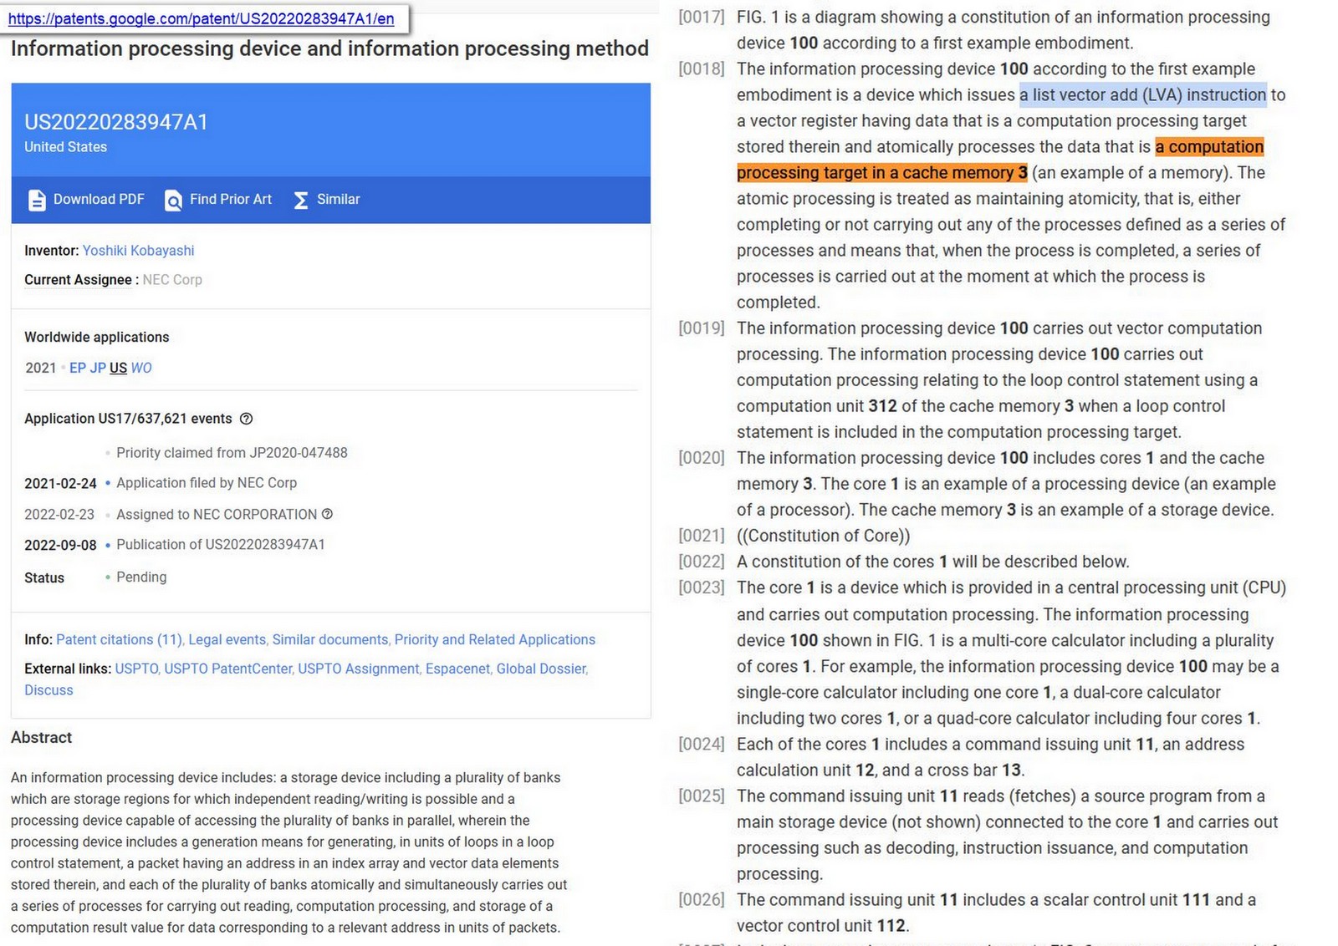The height and width of the screenshot is (946, 1338).
Task: Open Patent citations (11)
Action: tap(119, 639)
